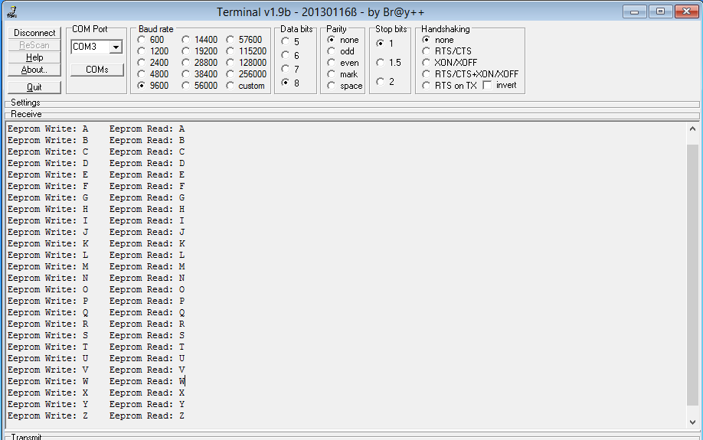Click the 'Eeprom Write: A' line
The height and width of the screenshot is (440, 703).
tap(48, 129)
